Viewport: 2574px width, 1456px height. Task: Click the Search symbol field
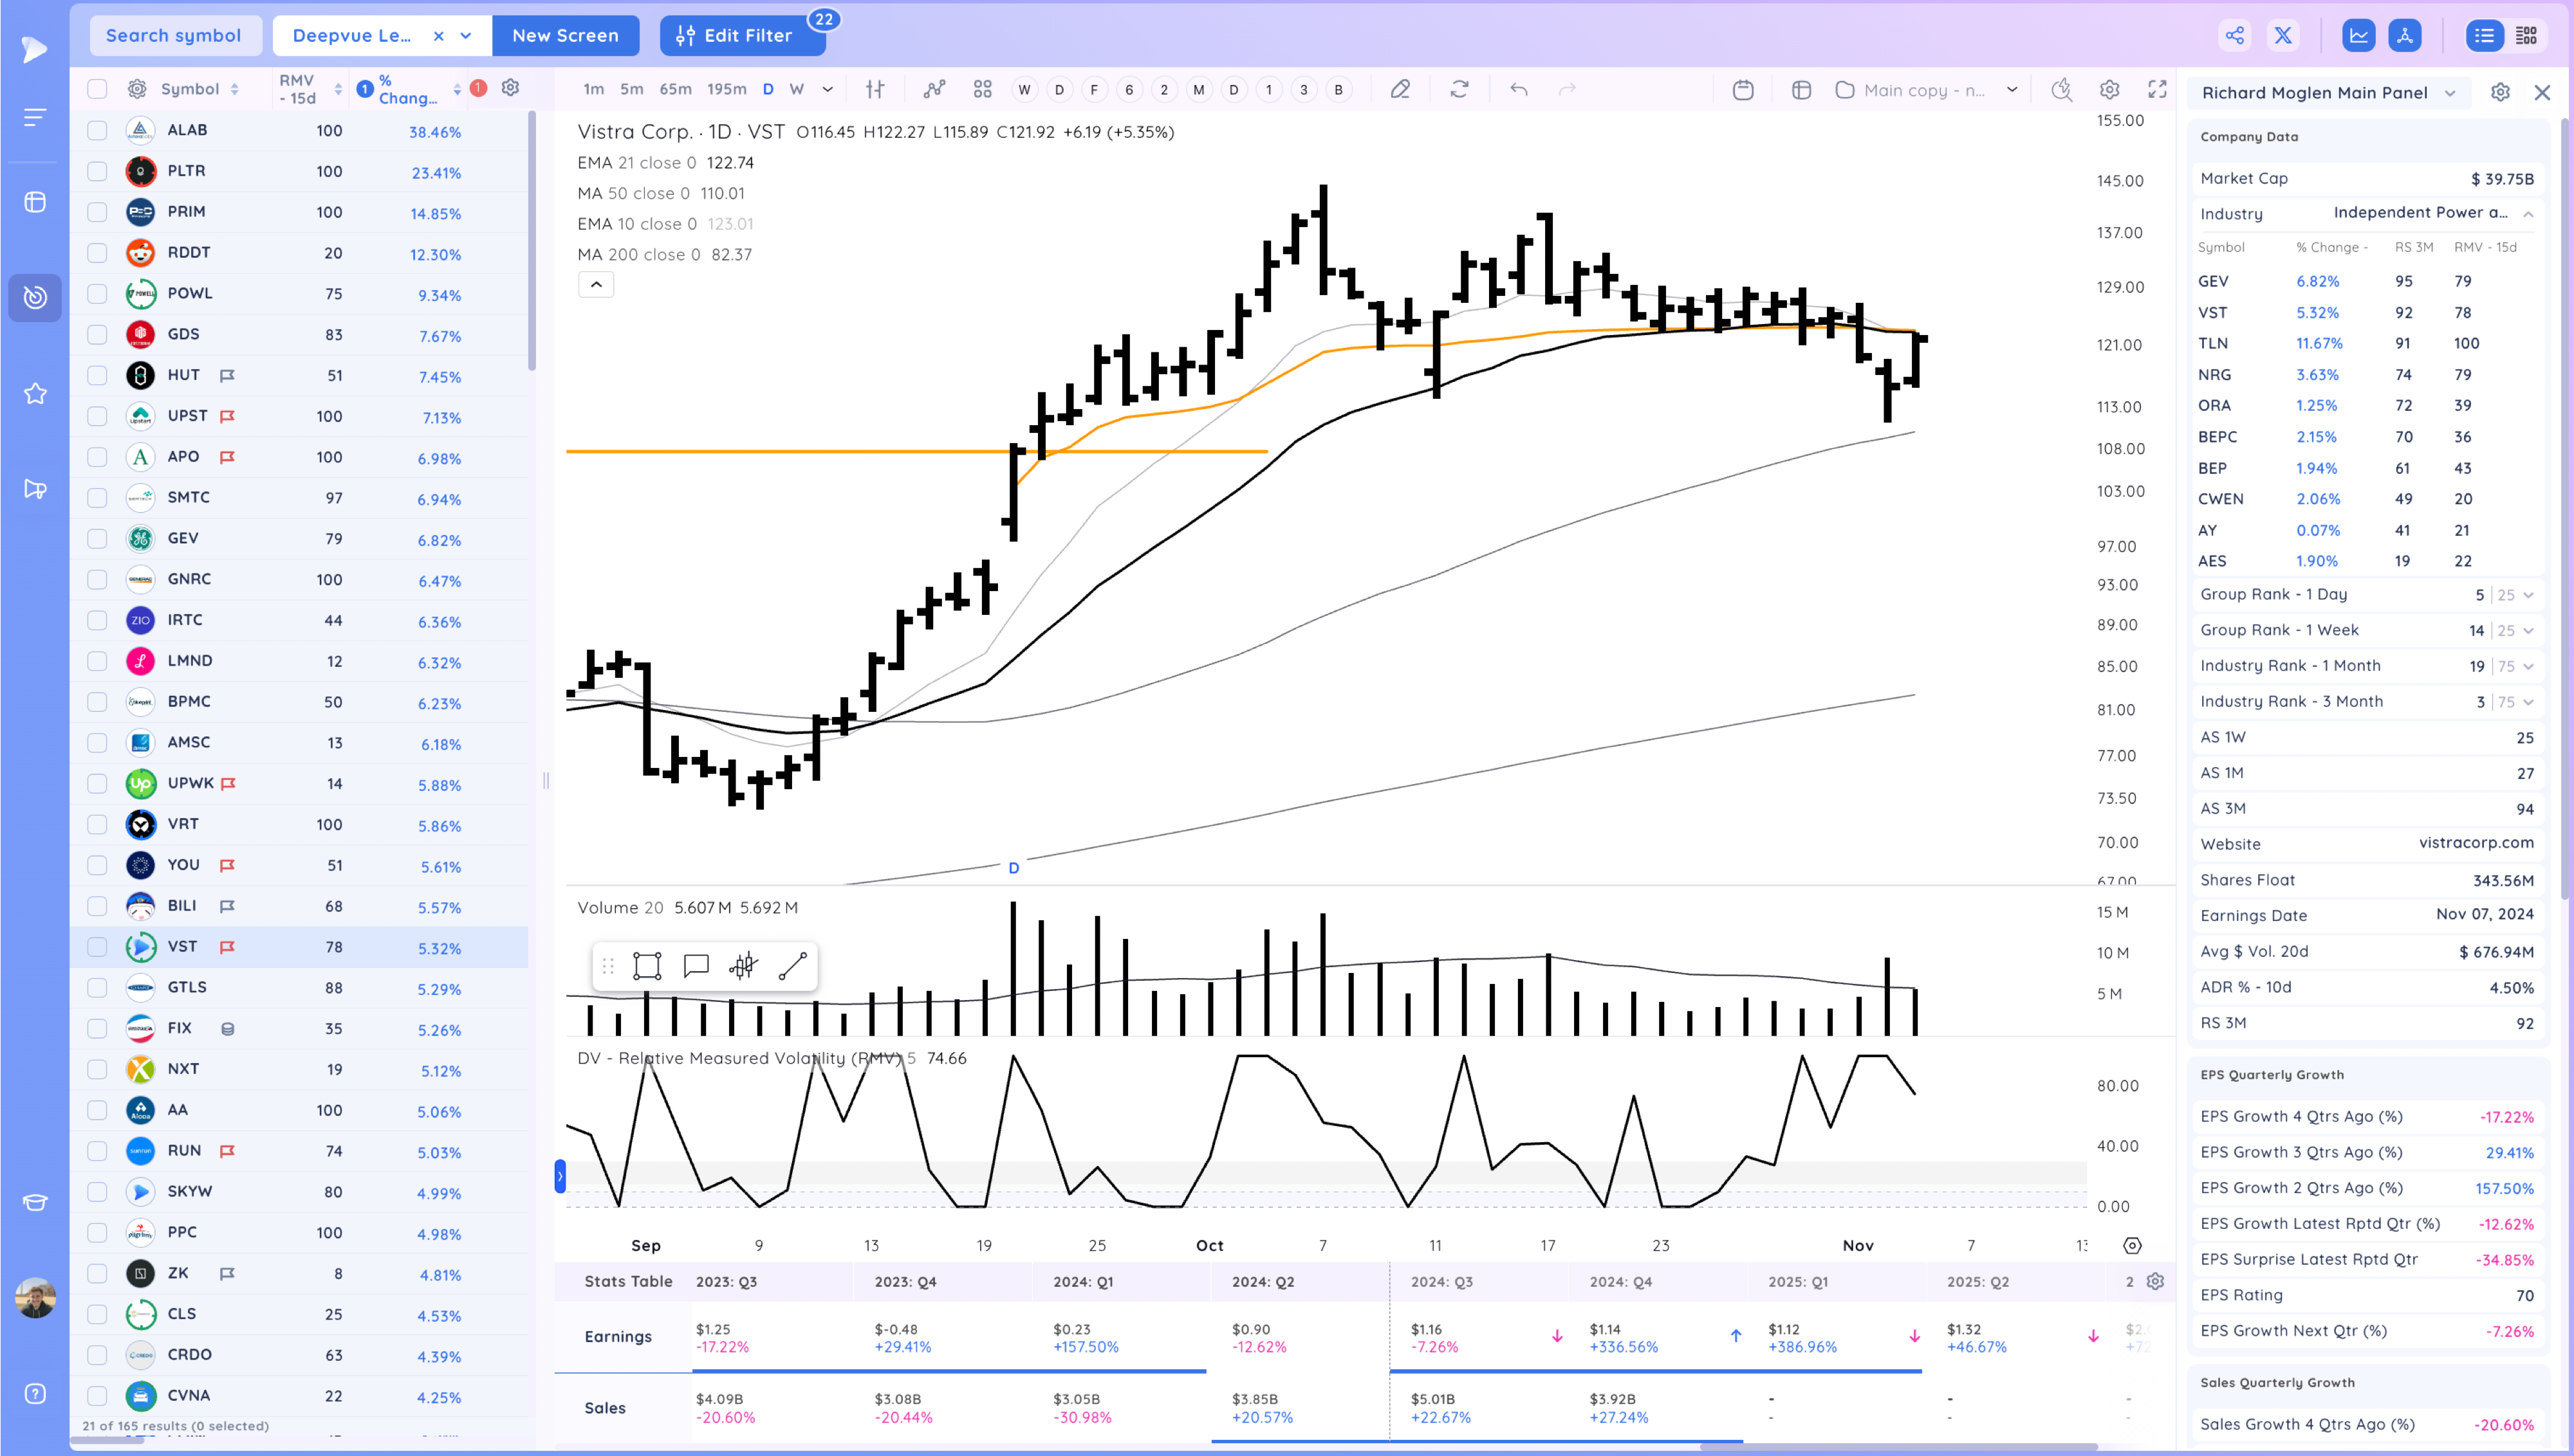(174, 36)
